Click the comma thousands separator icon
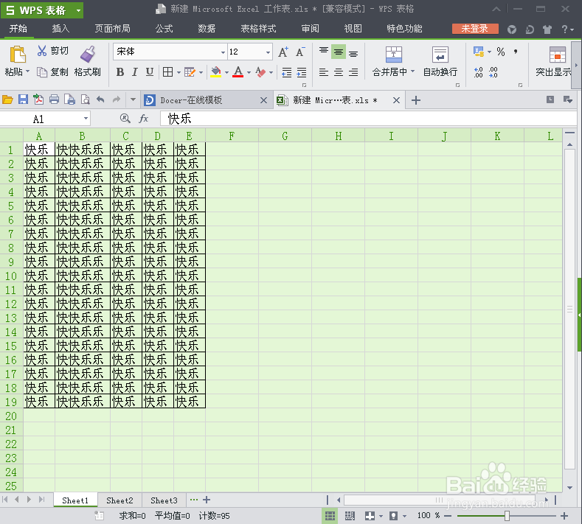This screenshot has width=582, height=524. (x=516, y=52)
